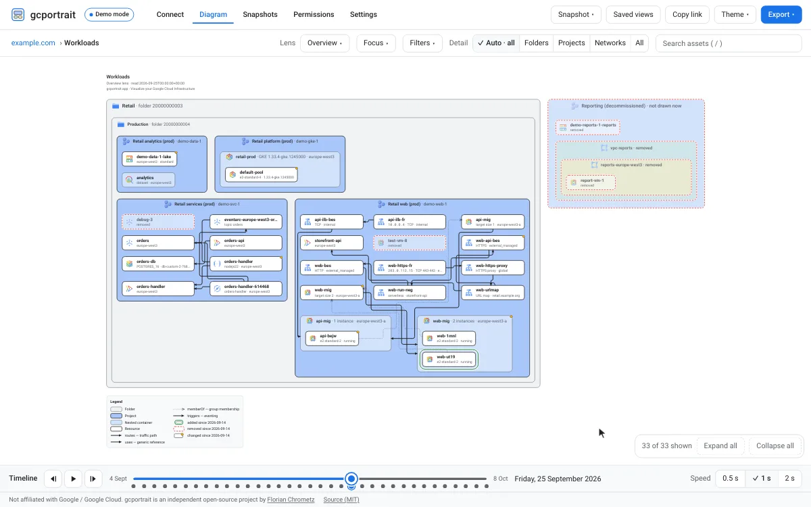
Task: Open the Overview lens dropdown
Action: (x=324, y=43)
